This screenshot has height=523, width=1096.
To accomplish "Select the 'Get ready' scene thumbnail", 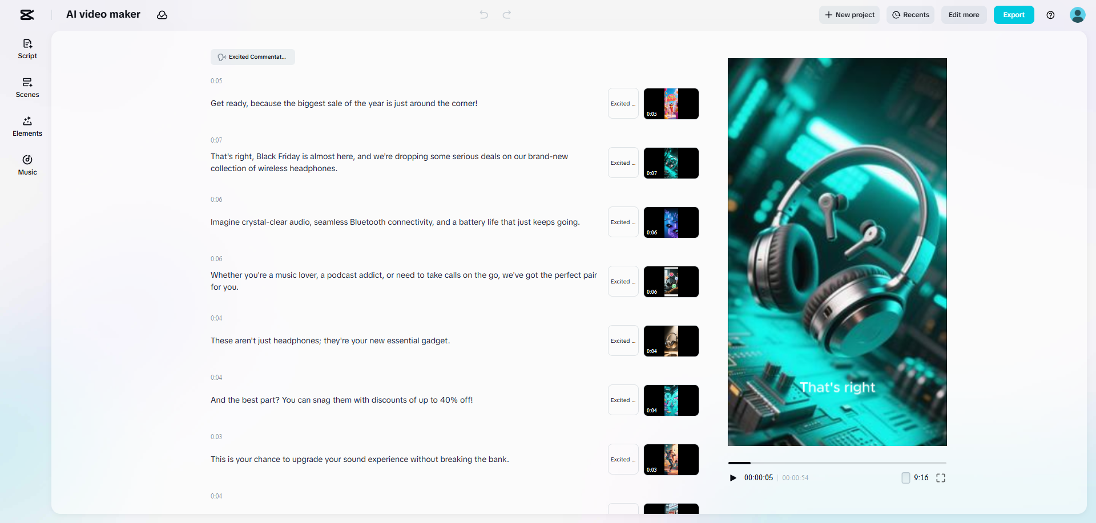I will (671, 104).
